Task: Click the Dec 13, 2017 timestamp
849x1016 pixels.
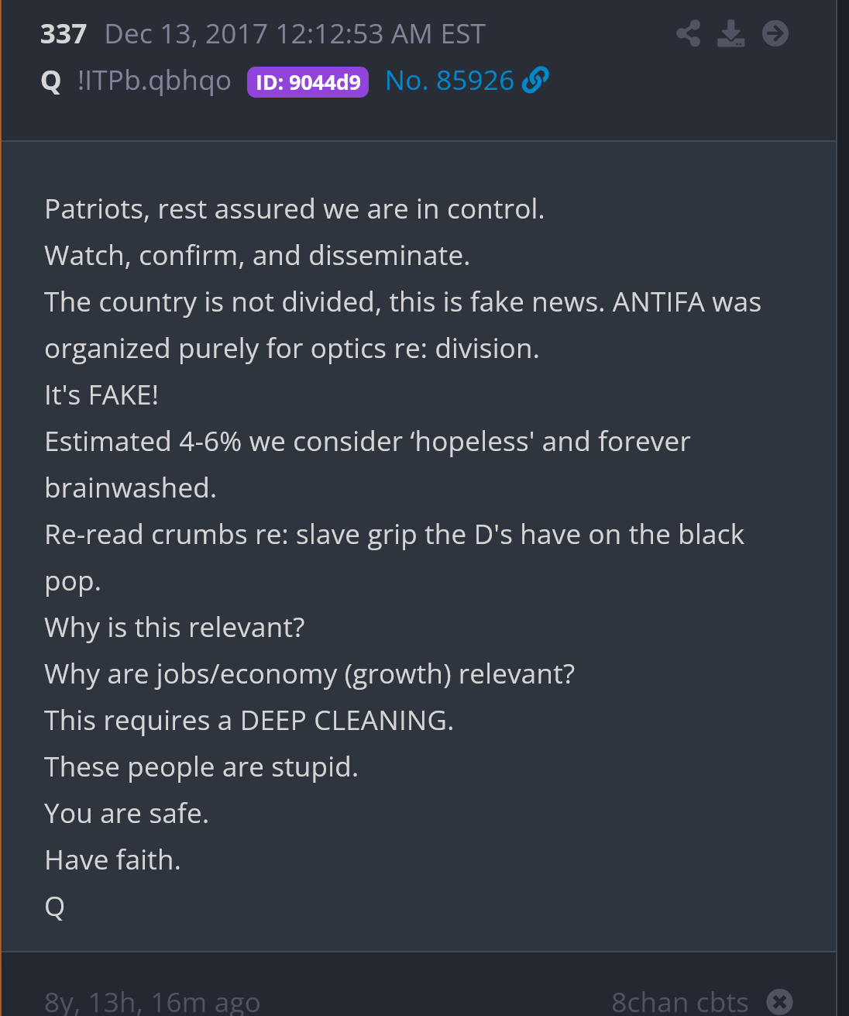Action: point(294,34)
